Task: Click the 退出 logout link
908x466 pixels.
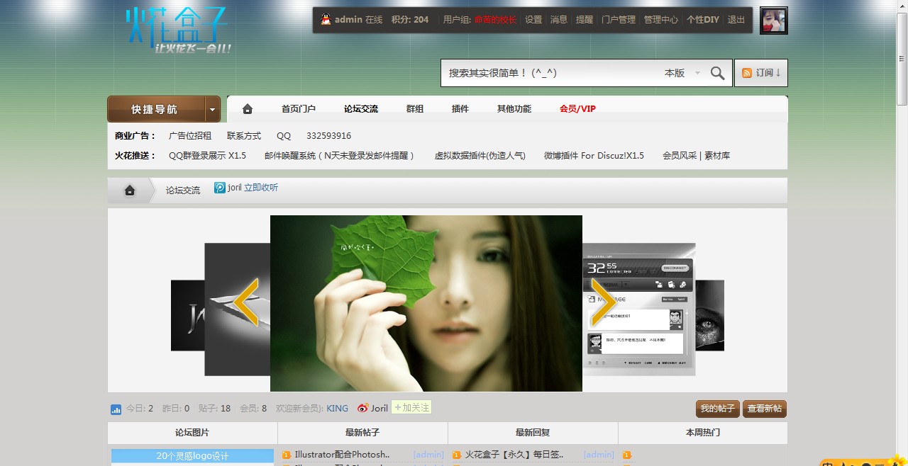Action: [736, 20]
